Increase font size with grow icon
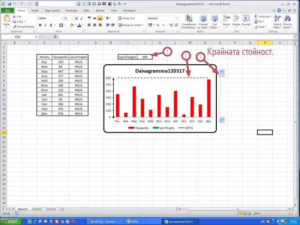The height and width of the screenshot is (225, 300). (76, 18)
